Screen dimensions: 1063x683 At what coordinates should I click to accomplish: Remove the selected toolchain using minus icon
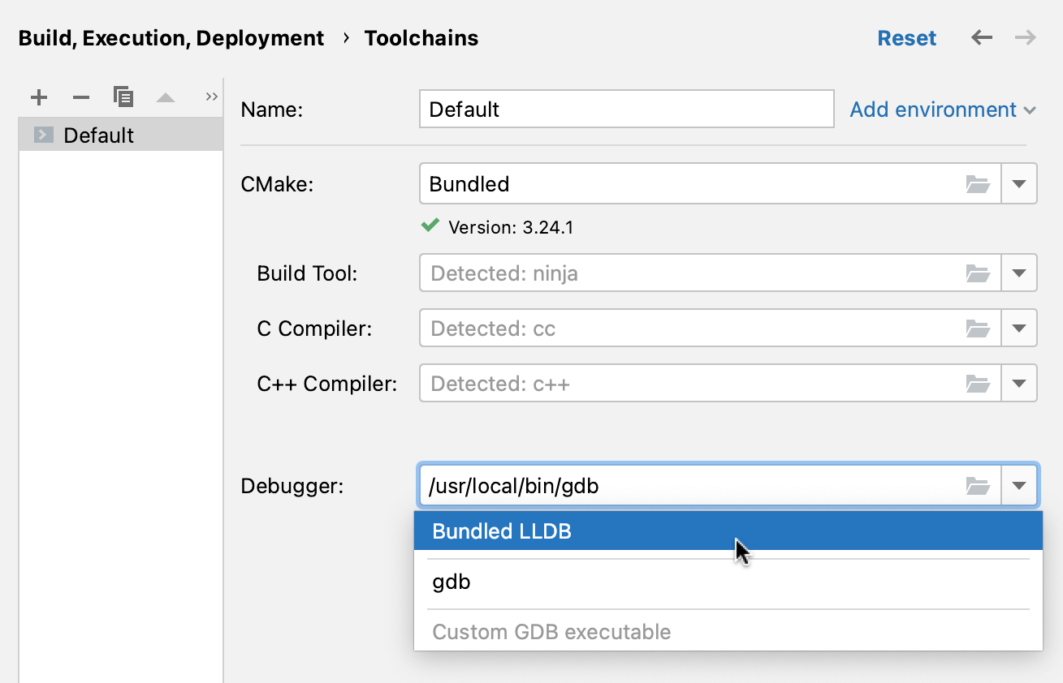click(x=80, y=97)
